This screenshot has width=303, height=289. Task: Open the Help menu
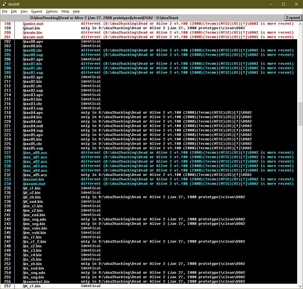pyautogui.click(x=76, y=11)
